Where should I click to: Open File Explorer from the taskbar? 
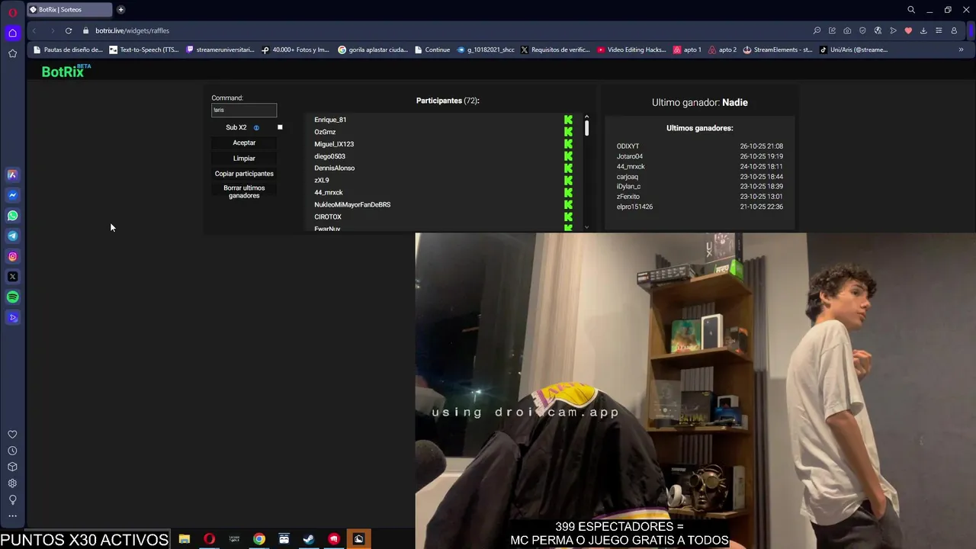click(x=185, y=539)
